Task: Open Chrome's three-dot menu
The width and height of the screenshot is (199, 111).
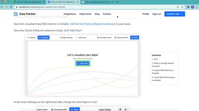Action: 197,7
